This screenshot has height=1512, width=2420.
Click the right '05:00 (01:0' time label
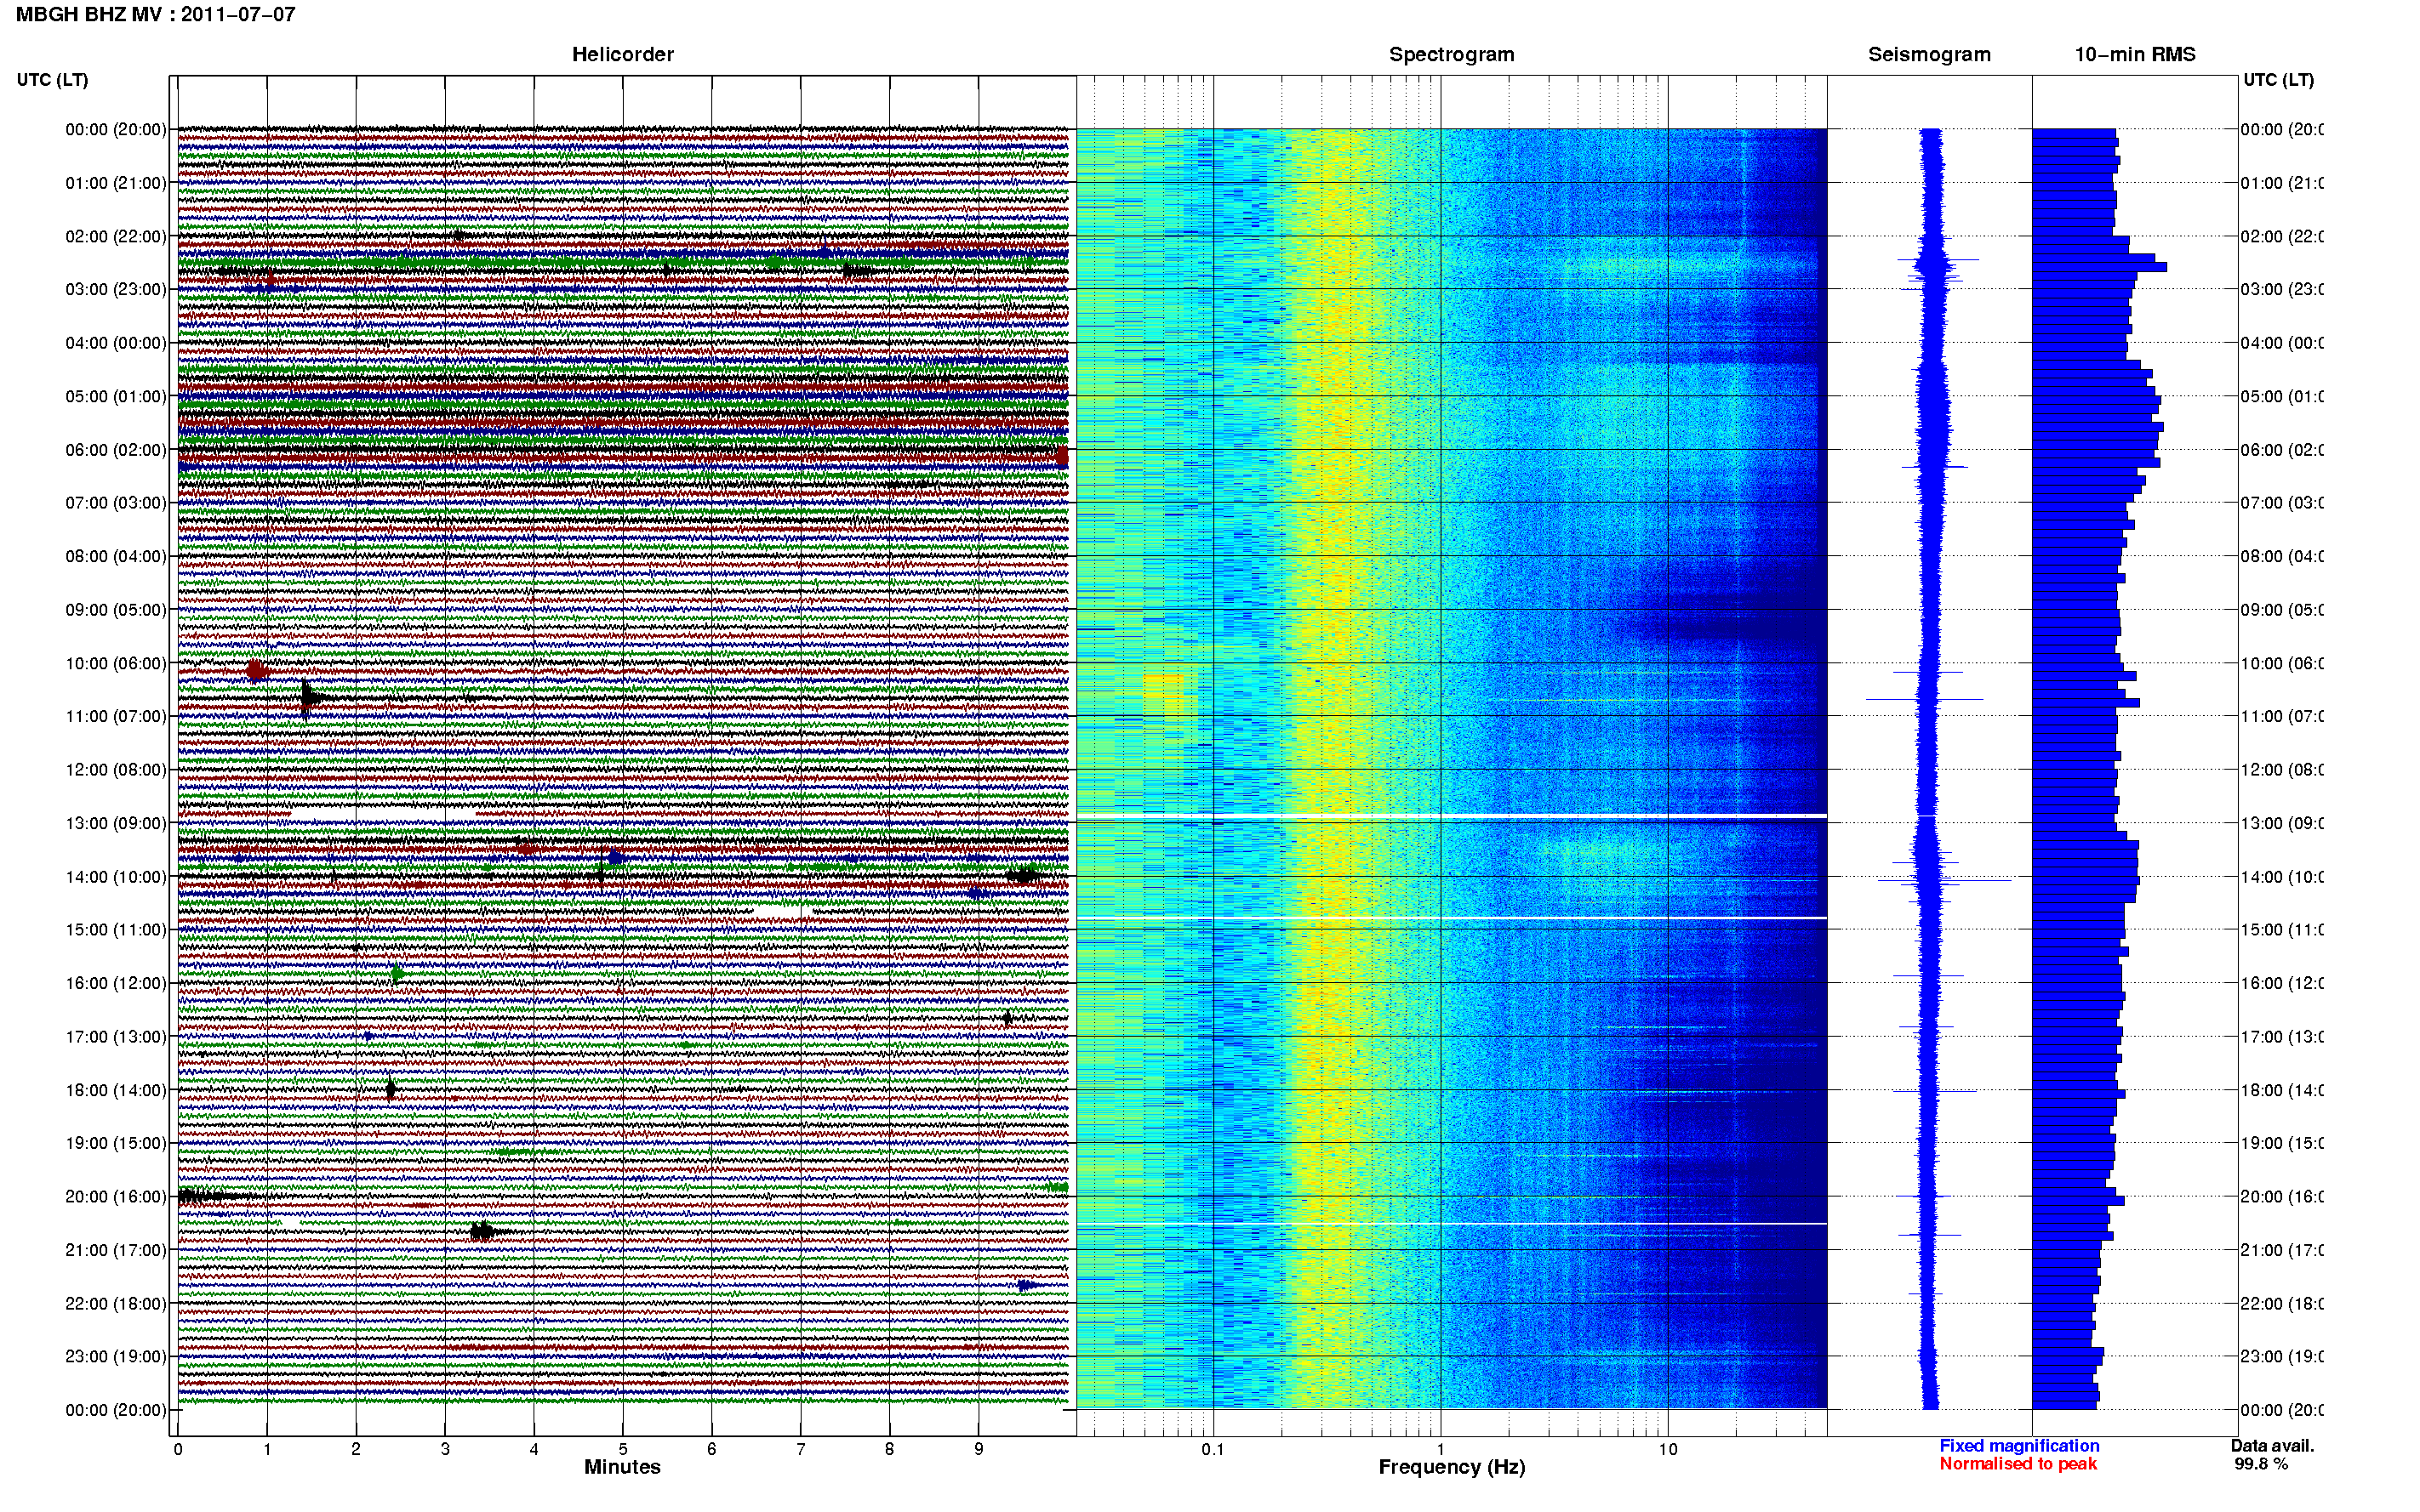pos(2282,396)
